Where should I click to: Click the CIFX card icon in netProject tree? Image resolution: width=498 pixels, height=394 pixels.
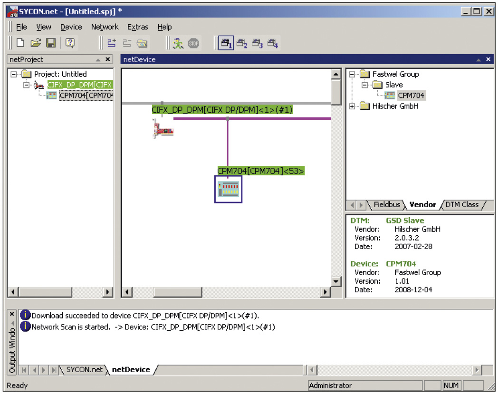coord(39,85)
